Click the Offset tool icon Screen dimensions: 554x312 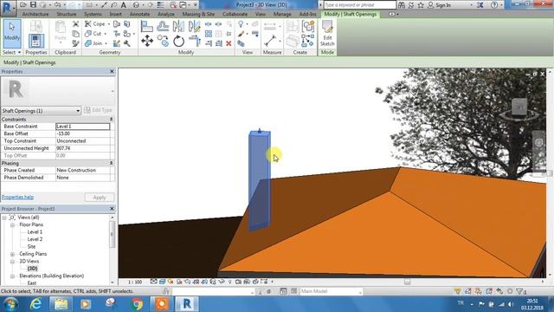[x=163, y=27]
